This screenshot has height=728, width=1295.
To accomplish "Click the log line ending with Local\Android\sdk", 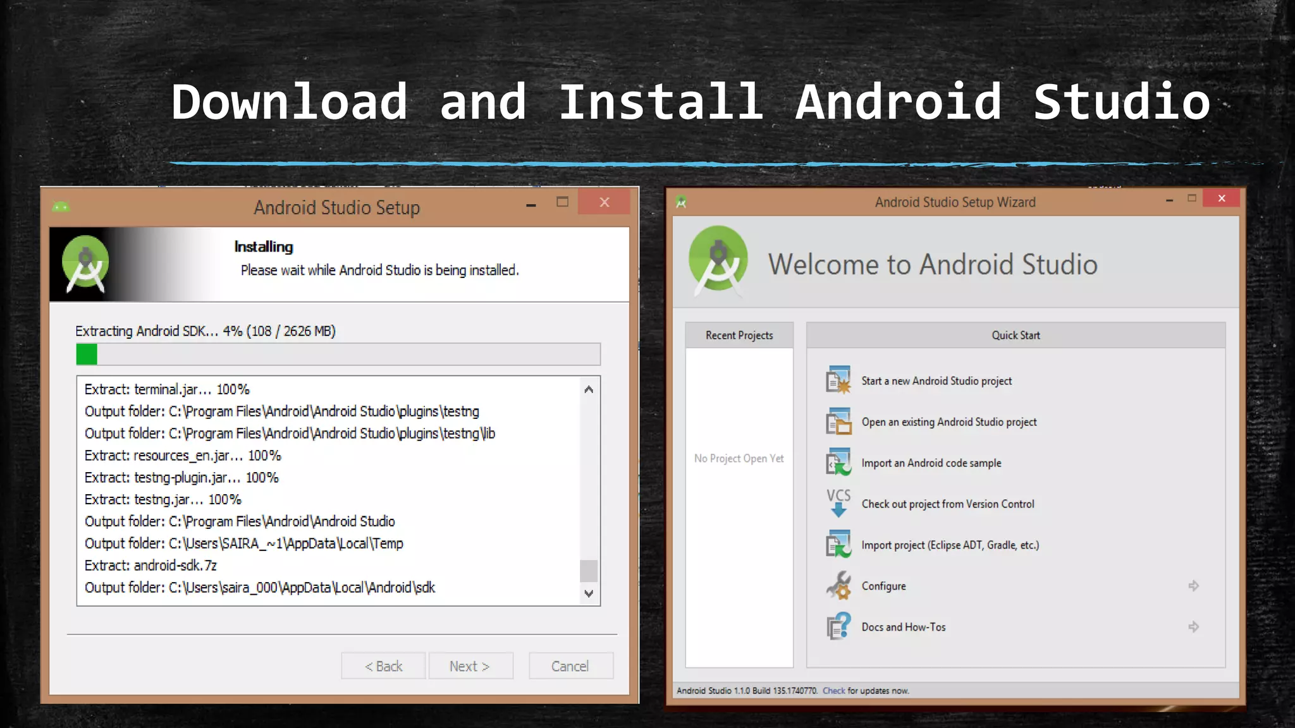I will pos(260,588).
